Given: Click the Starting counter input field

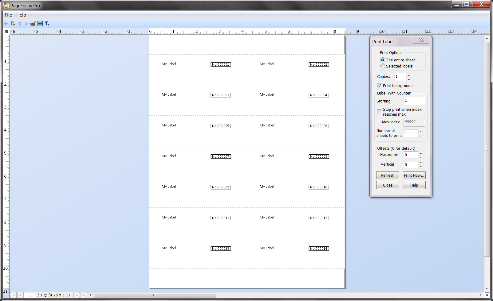Looking at the screenshot, I should pyautogui.click(x=414, y=101).
